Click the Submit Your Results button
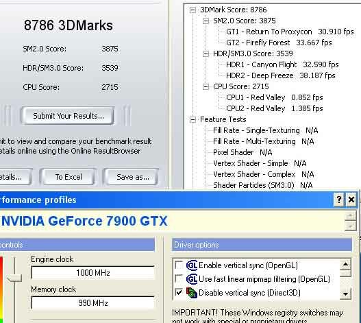Screen dimensions: 361x323 (68, 116)
